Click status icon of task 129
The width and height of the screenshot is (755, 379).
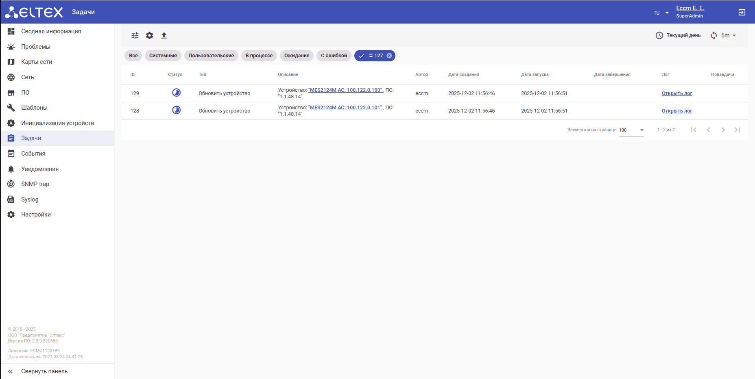(x=176, y=93)
